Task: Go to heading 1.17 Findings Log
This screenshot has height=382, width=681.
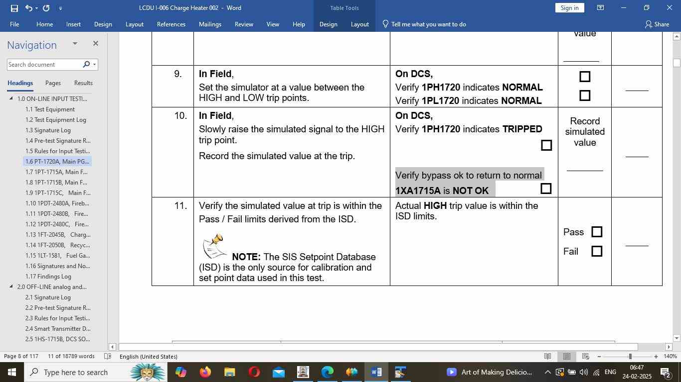Action: coord(48,277)
